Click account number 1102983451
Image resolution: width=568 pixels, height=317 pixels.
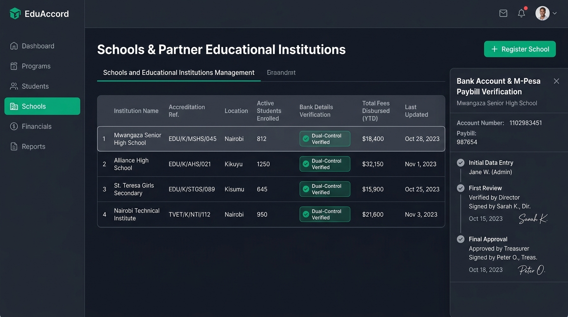point(525,123)
